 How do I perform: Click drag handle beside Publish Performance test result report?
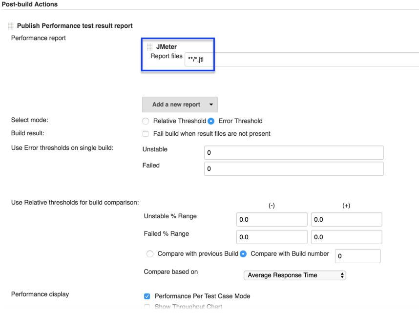(11, 26)
